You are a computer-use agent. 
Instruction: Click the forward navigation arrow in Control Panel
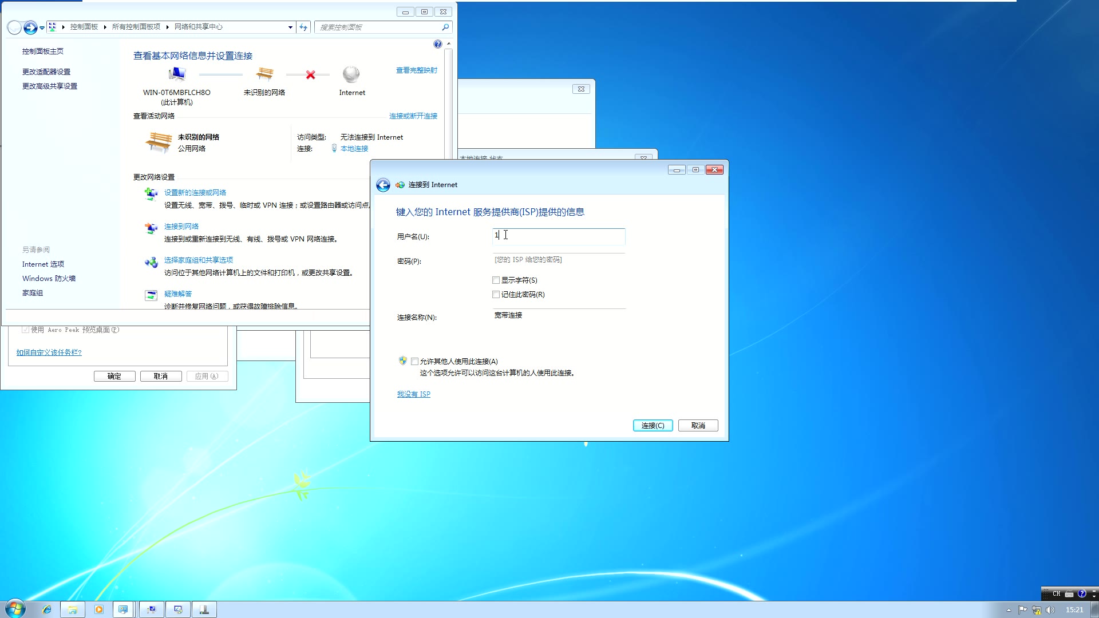click(30, 27)
